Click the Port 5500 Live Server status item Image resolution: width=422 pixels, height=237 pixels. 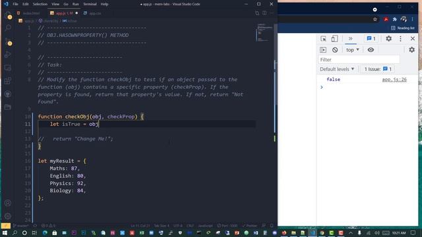[227, 226]
